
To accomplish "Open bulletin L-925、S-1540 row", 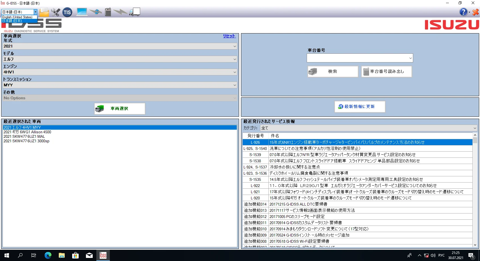I will click(x=358, y=148).
